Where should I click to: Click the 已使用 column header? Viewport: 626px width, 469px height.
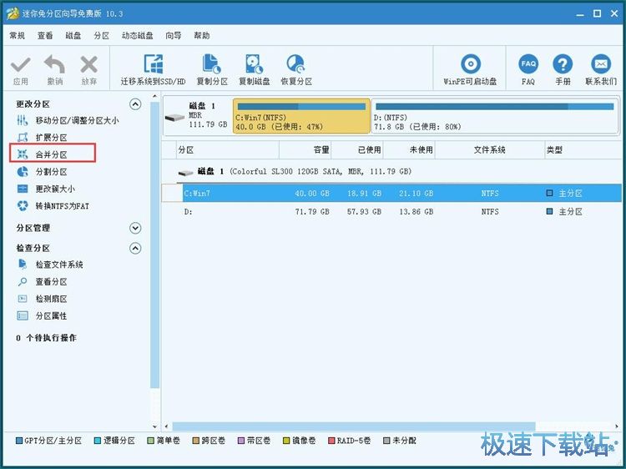click(x=357, y=149)
